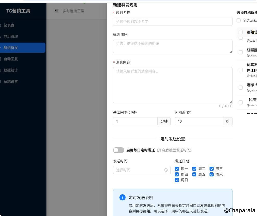Select 自动回复 in the sidebar
This screenshot has width=257, height=216.
[11, 59]
